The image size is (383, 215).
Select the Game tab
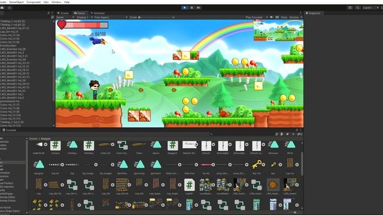[x=80, y=13]
